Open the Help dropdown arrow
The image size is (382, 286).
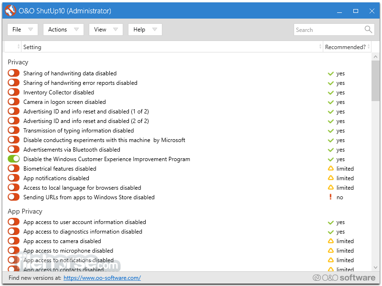[154, 30]
